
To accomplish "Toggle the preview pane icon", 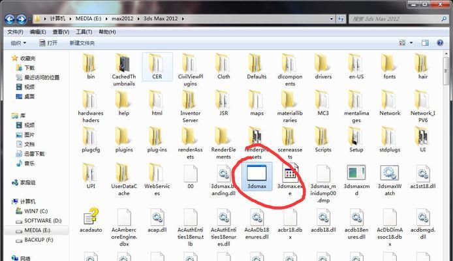I will tap(425, 43).
